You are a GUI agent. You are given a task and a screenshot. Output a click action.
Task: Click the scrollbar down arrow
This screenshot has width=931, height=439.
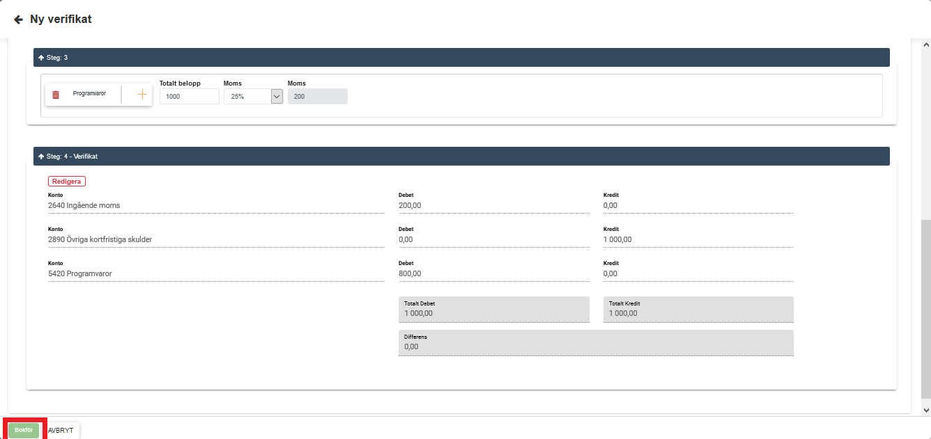tap(925, 410)
